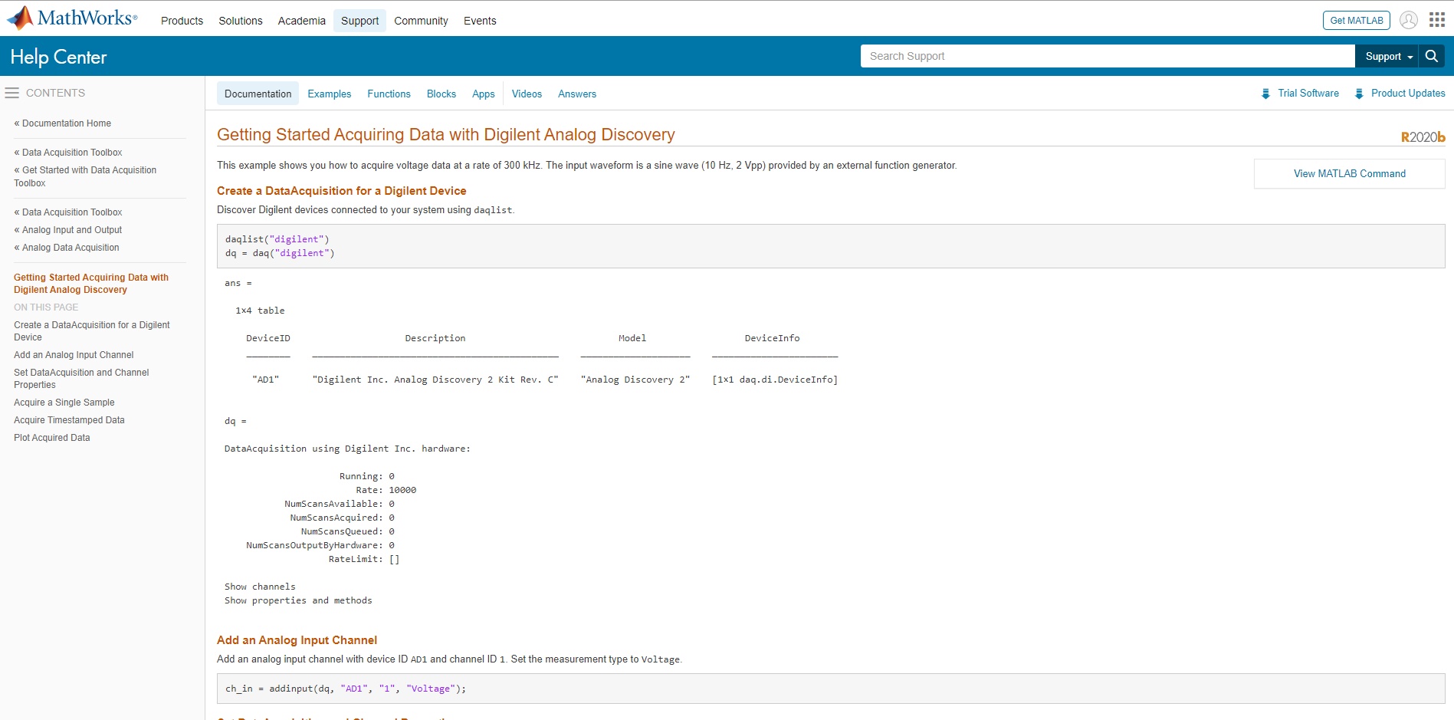The width and height of the screenshot is (1454, 720).
Task: Switch to the Apps tab
Action: [x=484, y=94]
